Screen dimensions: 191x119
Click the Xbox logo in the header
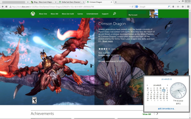33,13
